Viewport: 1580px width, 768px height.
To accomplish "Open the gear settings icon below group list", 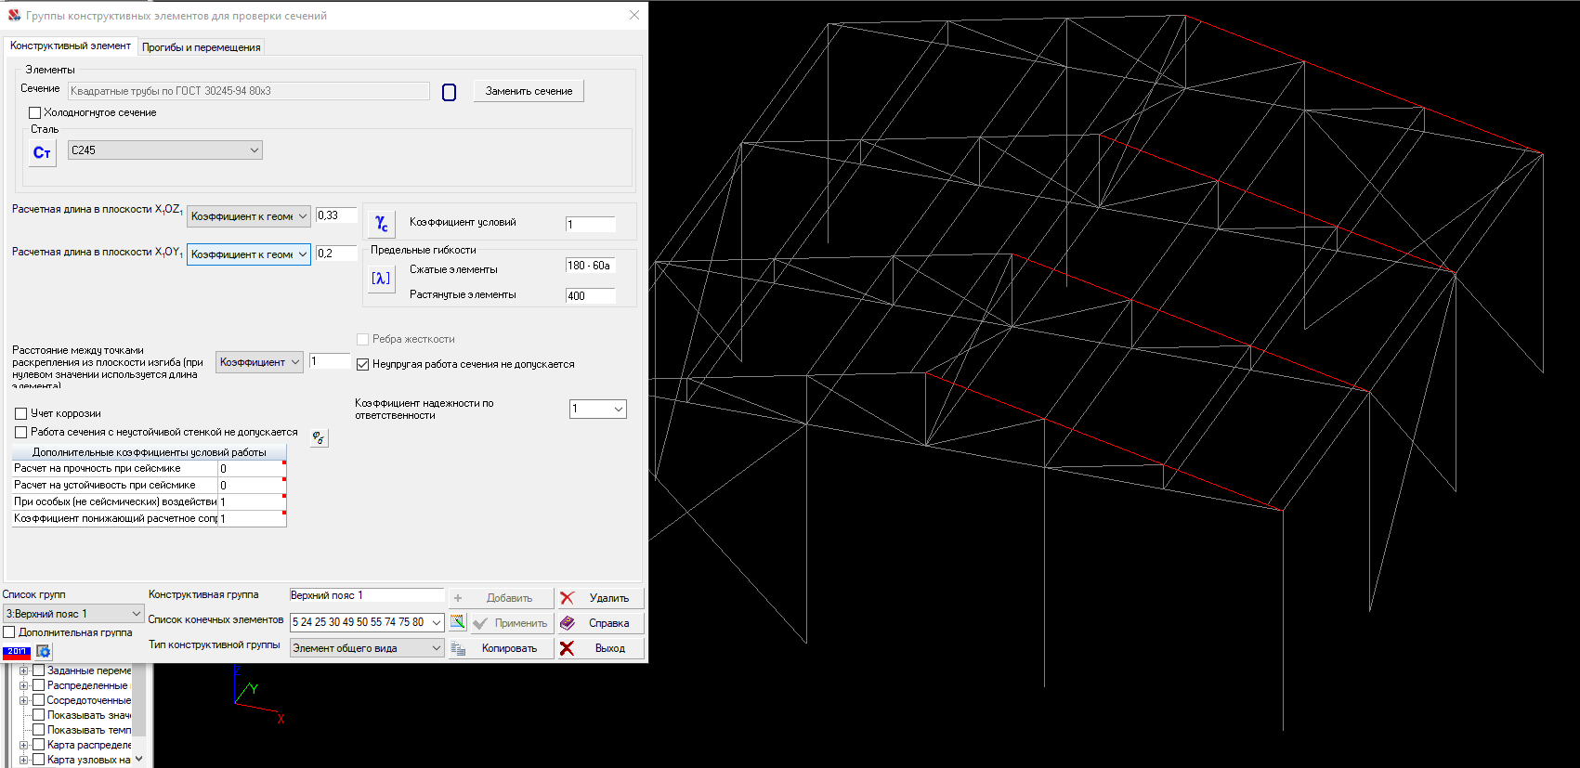I will pos(44,652).
